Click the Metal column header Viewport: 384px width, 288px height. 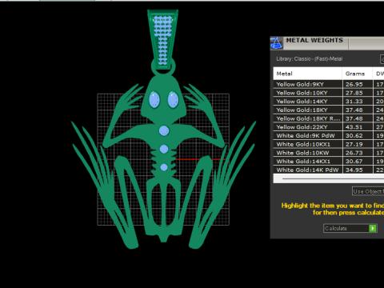tap(308, 74)
